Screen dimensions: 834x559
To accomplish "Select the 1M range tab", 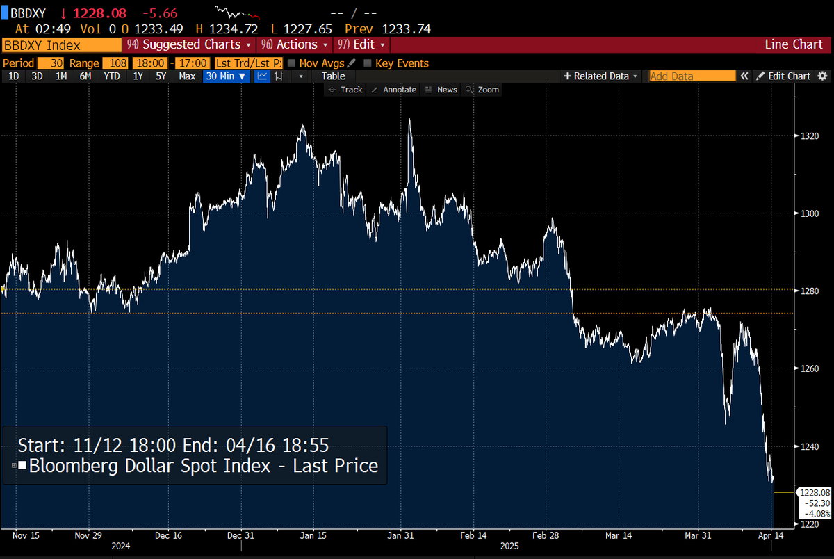I will [61, 76].
